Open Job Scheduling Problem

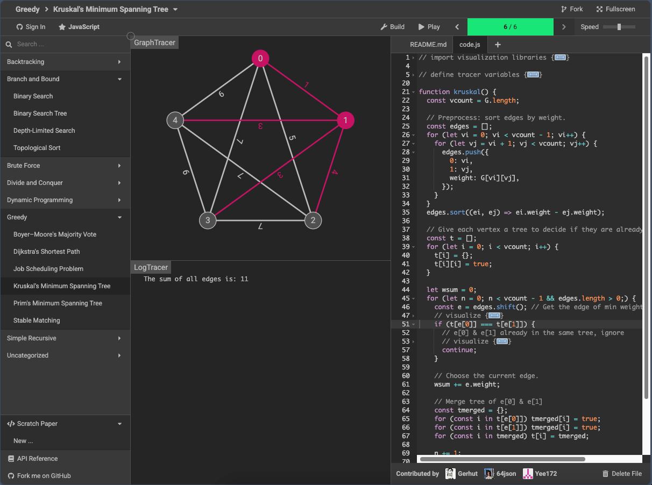[65, 269]
